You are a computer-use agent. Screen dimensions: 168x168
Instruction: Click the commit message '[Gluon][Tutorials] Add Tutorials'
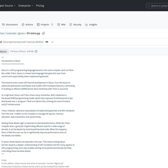click(19, 42)
